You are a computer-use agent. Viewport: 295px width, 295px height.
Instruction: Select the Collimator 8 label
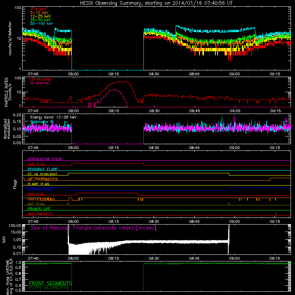coord(41,122)
